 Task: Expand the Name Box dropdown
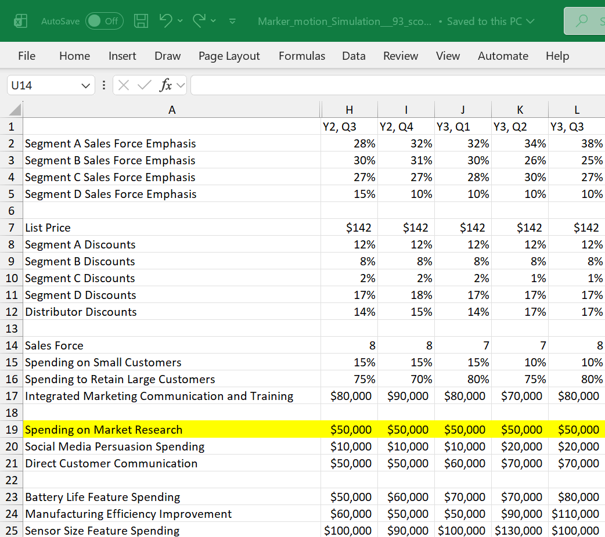click(x=86, y=85)
